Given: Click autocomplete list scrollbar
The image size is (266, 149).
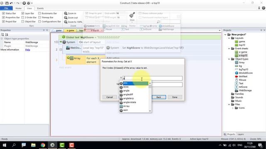Looking at the screenshot, I should click(150, 97).
